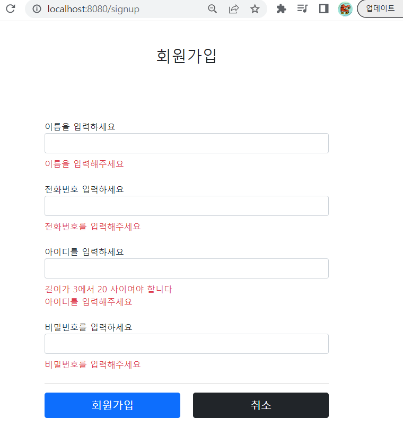Click the name input field
This screenshot has height=426, width=403.
coord(187,143)
